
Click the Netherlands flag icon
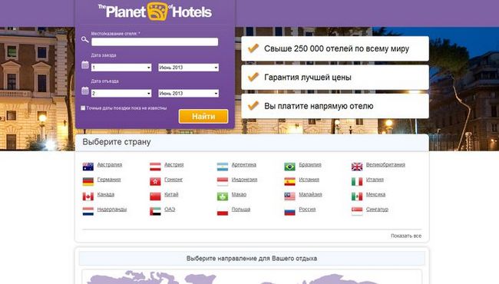pyautogui.click(x=88, y=211)
